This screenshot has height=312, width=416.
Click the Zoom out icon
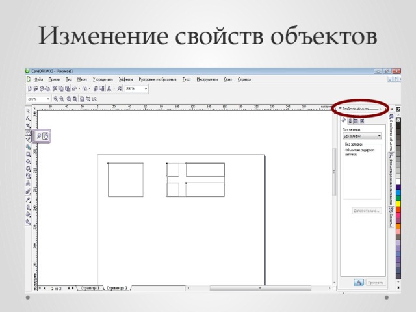click(62, 99)
